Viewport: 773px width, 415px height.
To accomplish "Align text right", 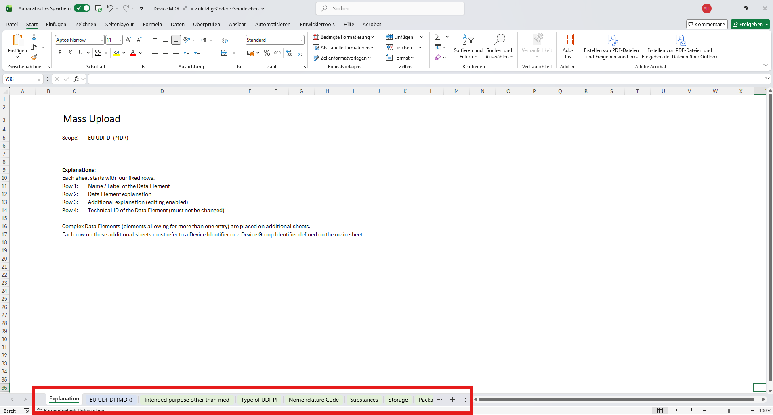I will point(176,53).
